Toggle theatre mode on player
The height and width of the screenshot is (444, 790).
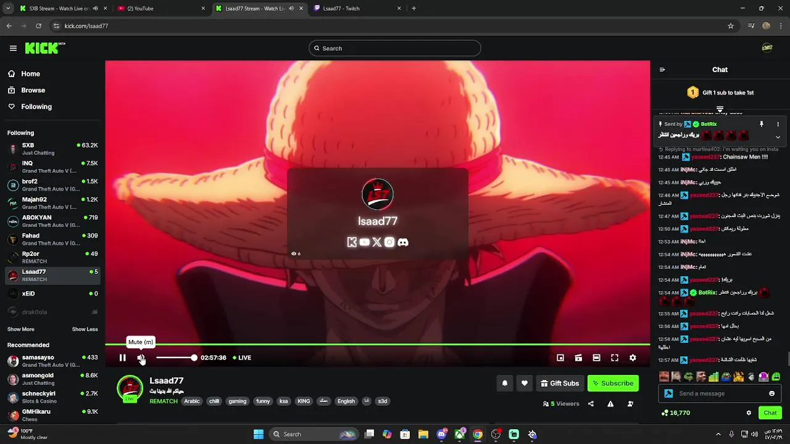596,358
